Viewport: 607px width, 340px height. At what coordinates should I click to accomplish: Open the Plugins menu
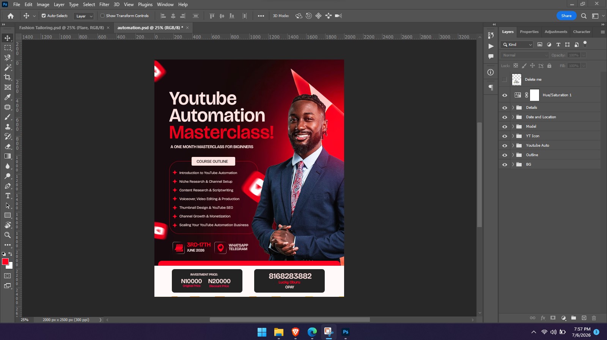(x=145, y=5)
